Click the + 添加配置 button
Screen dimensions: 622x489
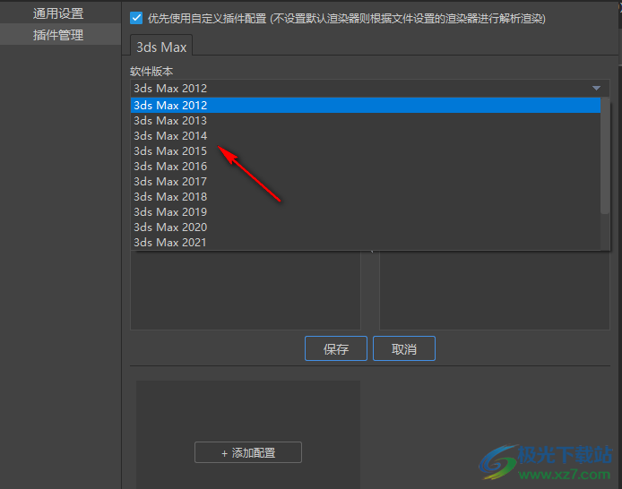248,452
